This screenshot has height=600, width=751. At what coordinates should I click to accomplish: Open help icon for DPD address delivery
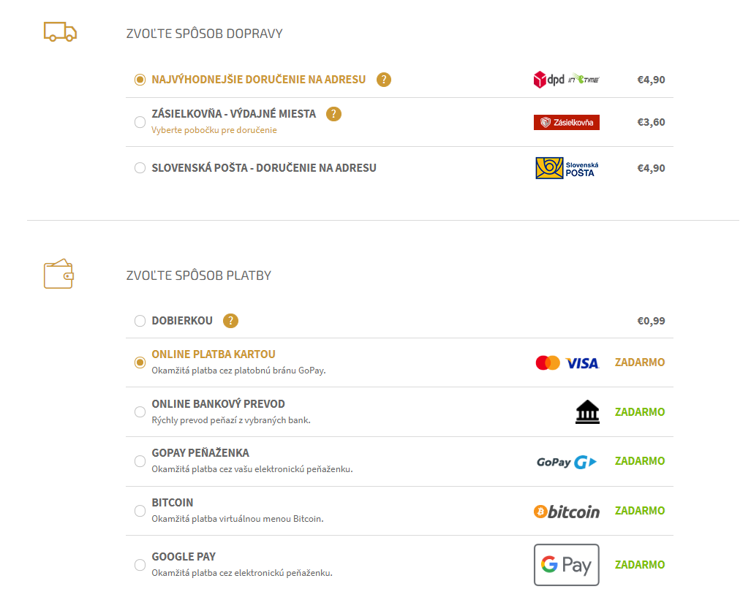click(384, 80)
